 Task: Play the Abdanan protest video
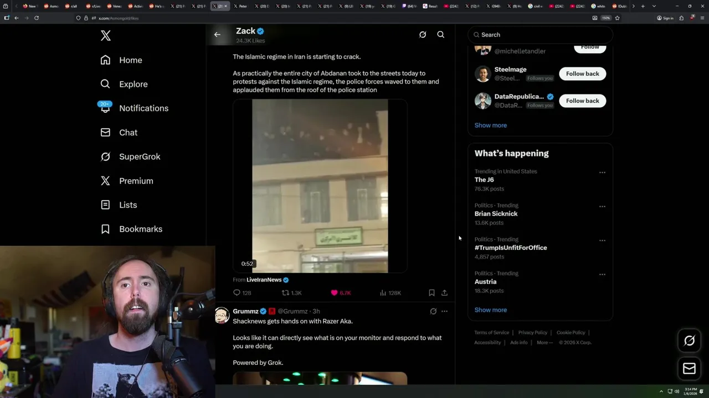320,186
